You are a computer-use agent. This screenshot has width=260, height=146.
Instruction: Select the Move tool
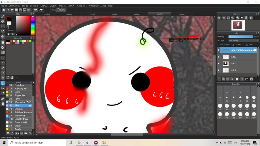3,36
